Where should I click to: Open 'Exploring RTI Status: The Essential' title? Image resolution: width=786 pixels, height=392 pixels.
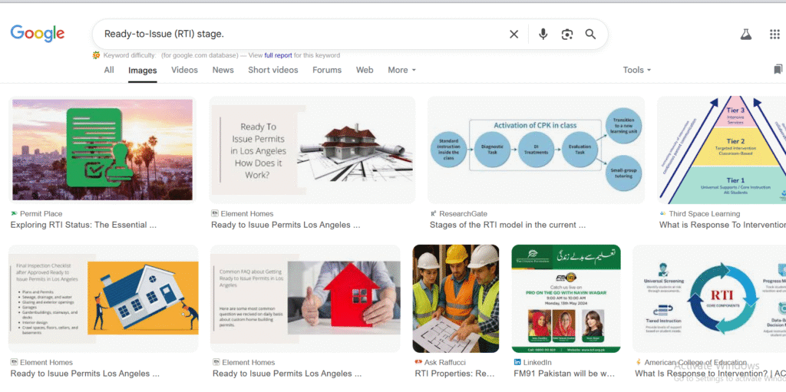[83, 225]
